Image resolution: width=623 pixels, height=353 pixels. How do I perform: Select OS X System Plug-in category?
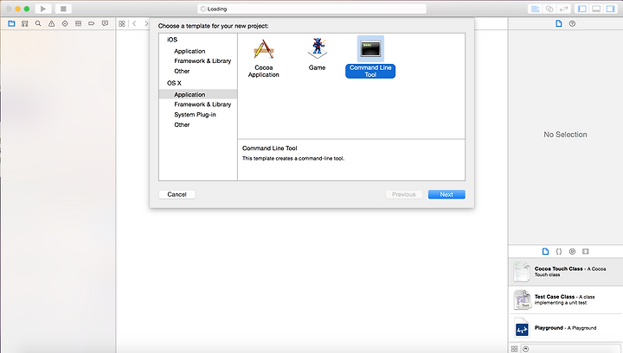pyautogui.click(x=195, y=115)
